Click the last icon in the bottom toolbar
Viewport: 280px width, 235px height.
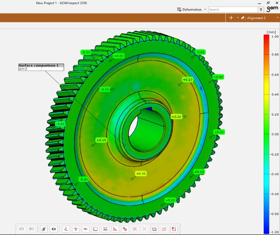pyautogui.click(x=174, y=229)
